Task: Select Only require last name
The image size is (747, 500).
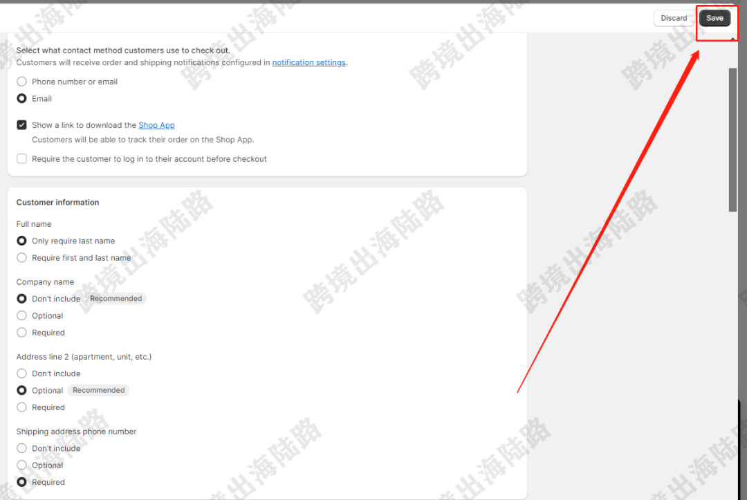Action: pyautogui.click(x=21, y=241)
